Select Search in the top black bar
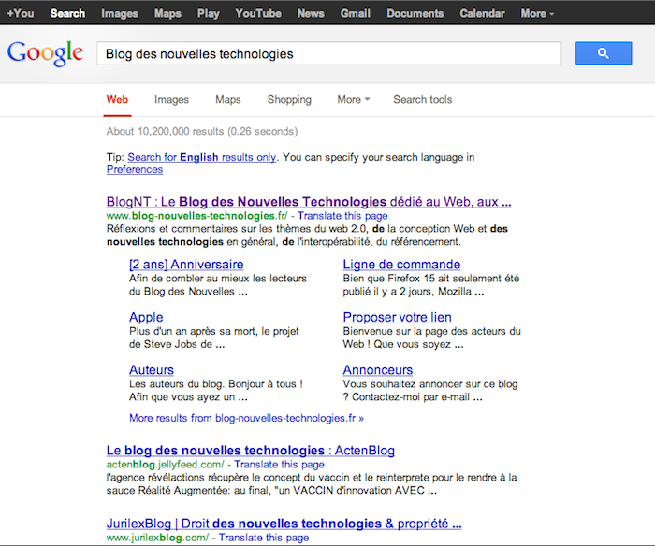The width and height of the screenshot is (655, 546). click(67, 13)
